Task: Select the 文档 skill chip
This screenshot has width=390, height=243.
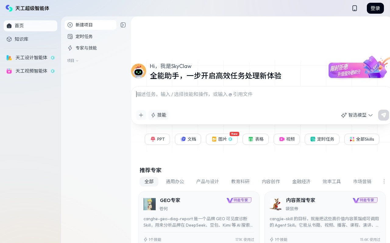Action: (188, 139)
